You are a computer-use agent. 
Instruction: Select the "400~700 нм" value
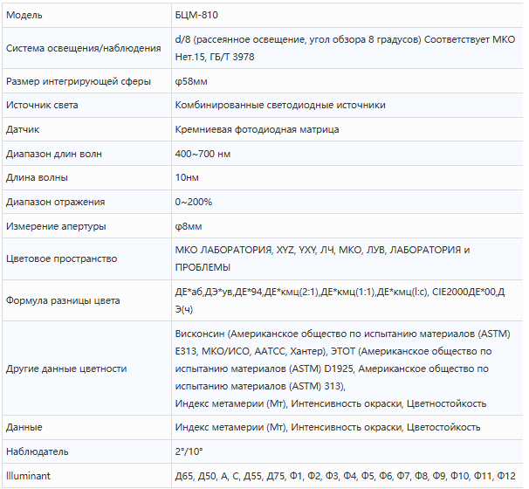[203, 154]
